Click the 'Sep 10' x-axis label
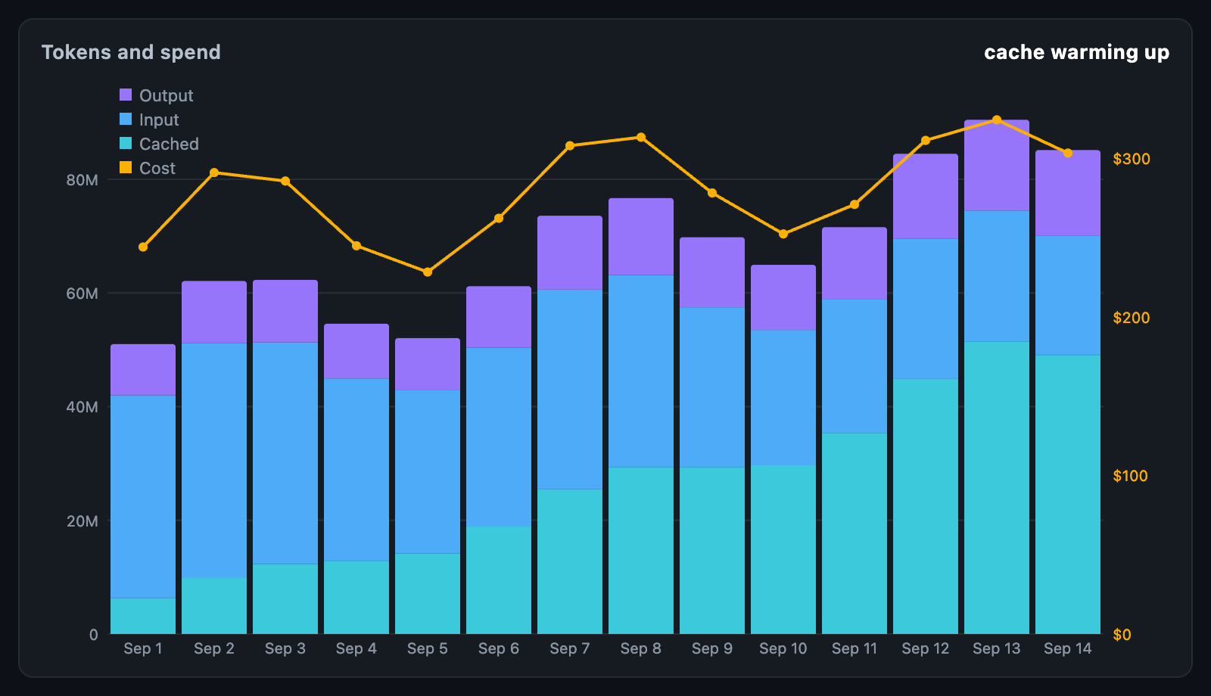The image size is (1211, 696). 783,648
